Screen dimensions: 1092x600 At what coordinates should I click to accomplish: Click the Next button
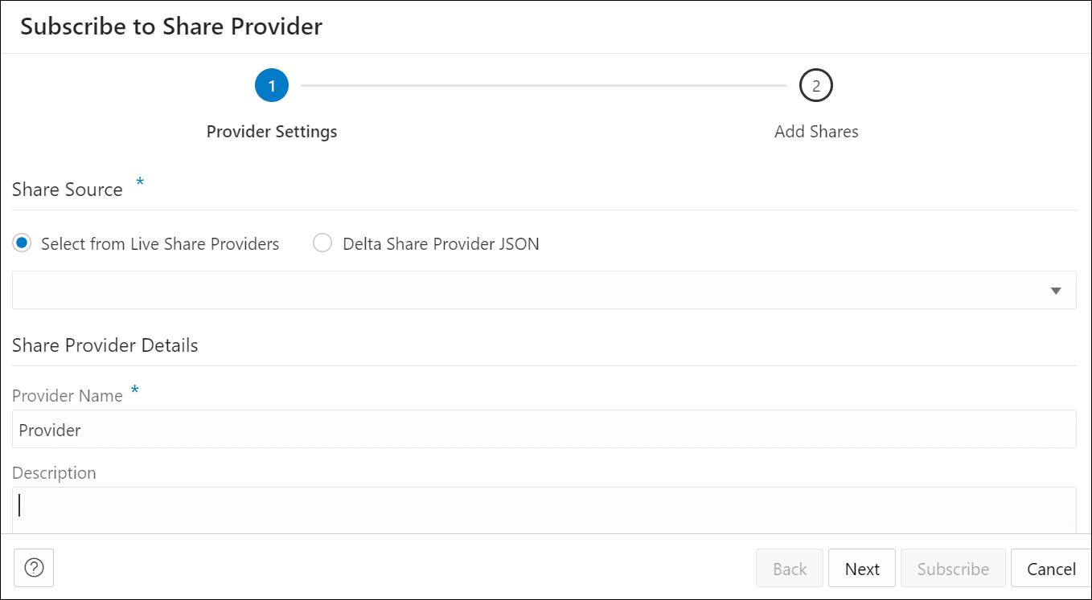click(x=861, y=568)
